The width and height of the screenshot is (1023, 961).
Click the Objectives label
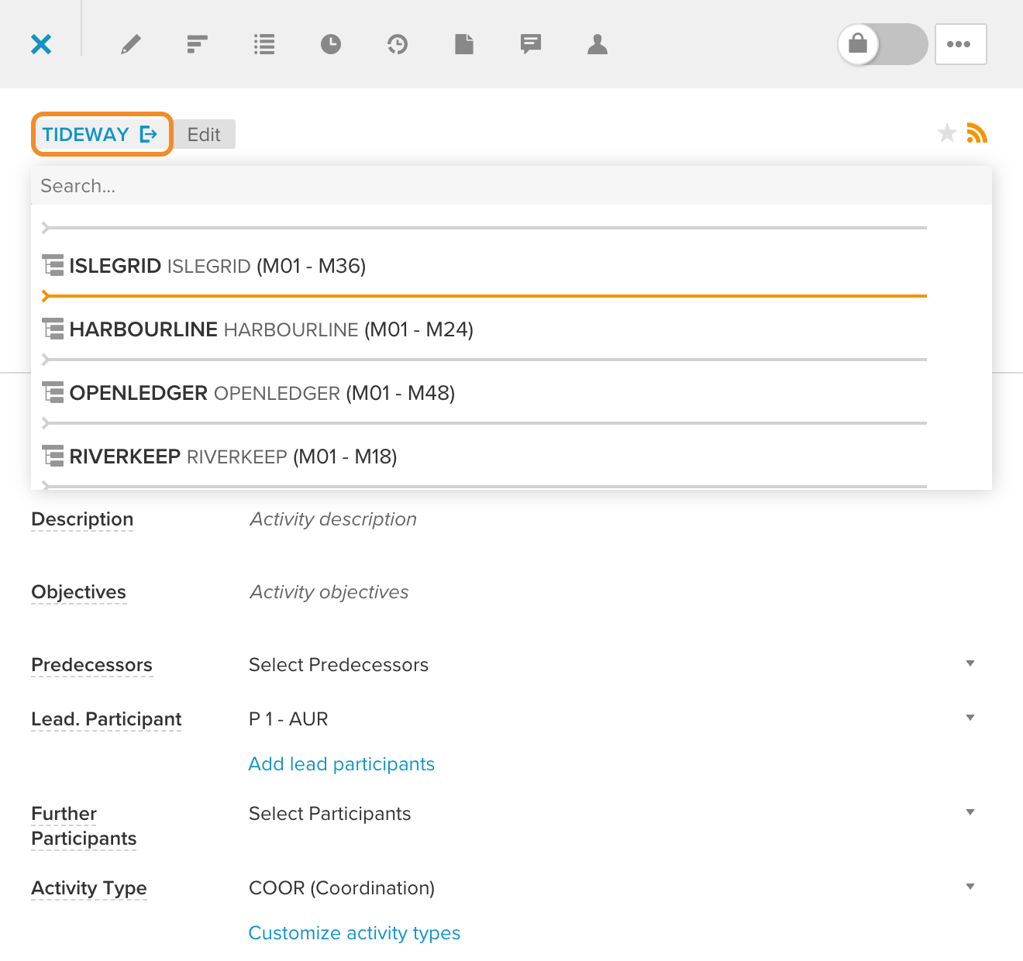[78, 592]
